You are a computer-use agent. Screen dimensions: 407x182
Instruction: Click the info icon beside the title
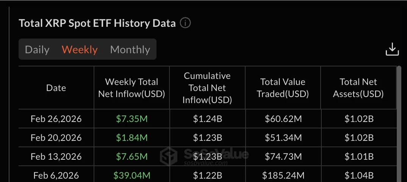[x=185, y=23]
